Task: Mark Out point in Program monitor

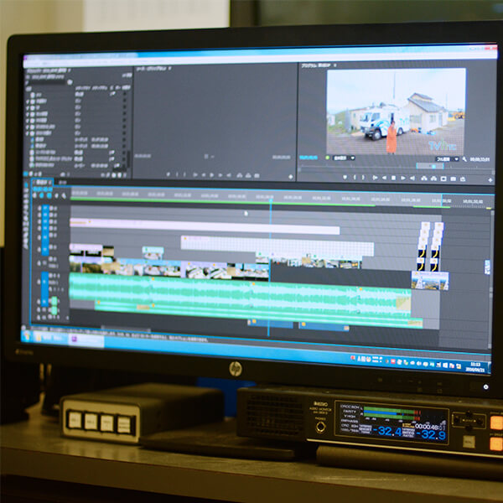Action: tap(364, 178)
